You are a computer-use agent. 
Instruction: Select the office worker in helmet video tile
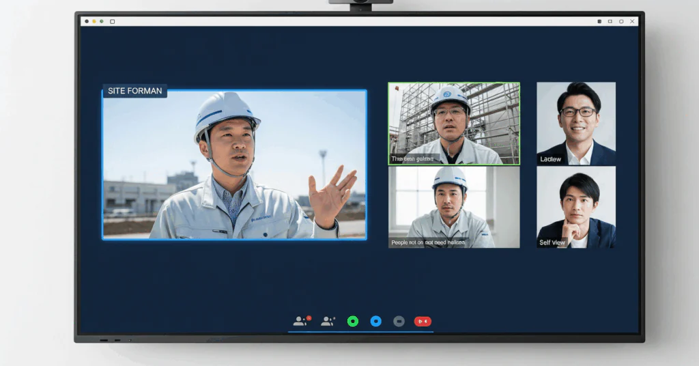point(454,207)
